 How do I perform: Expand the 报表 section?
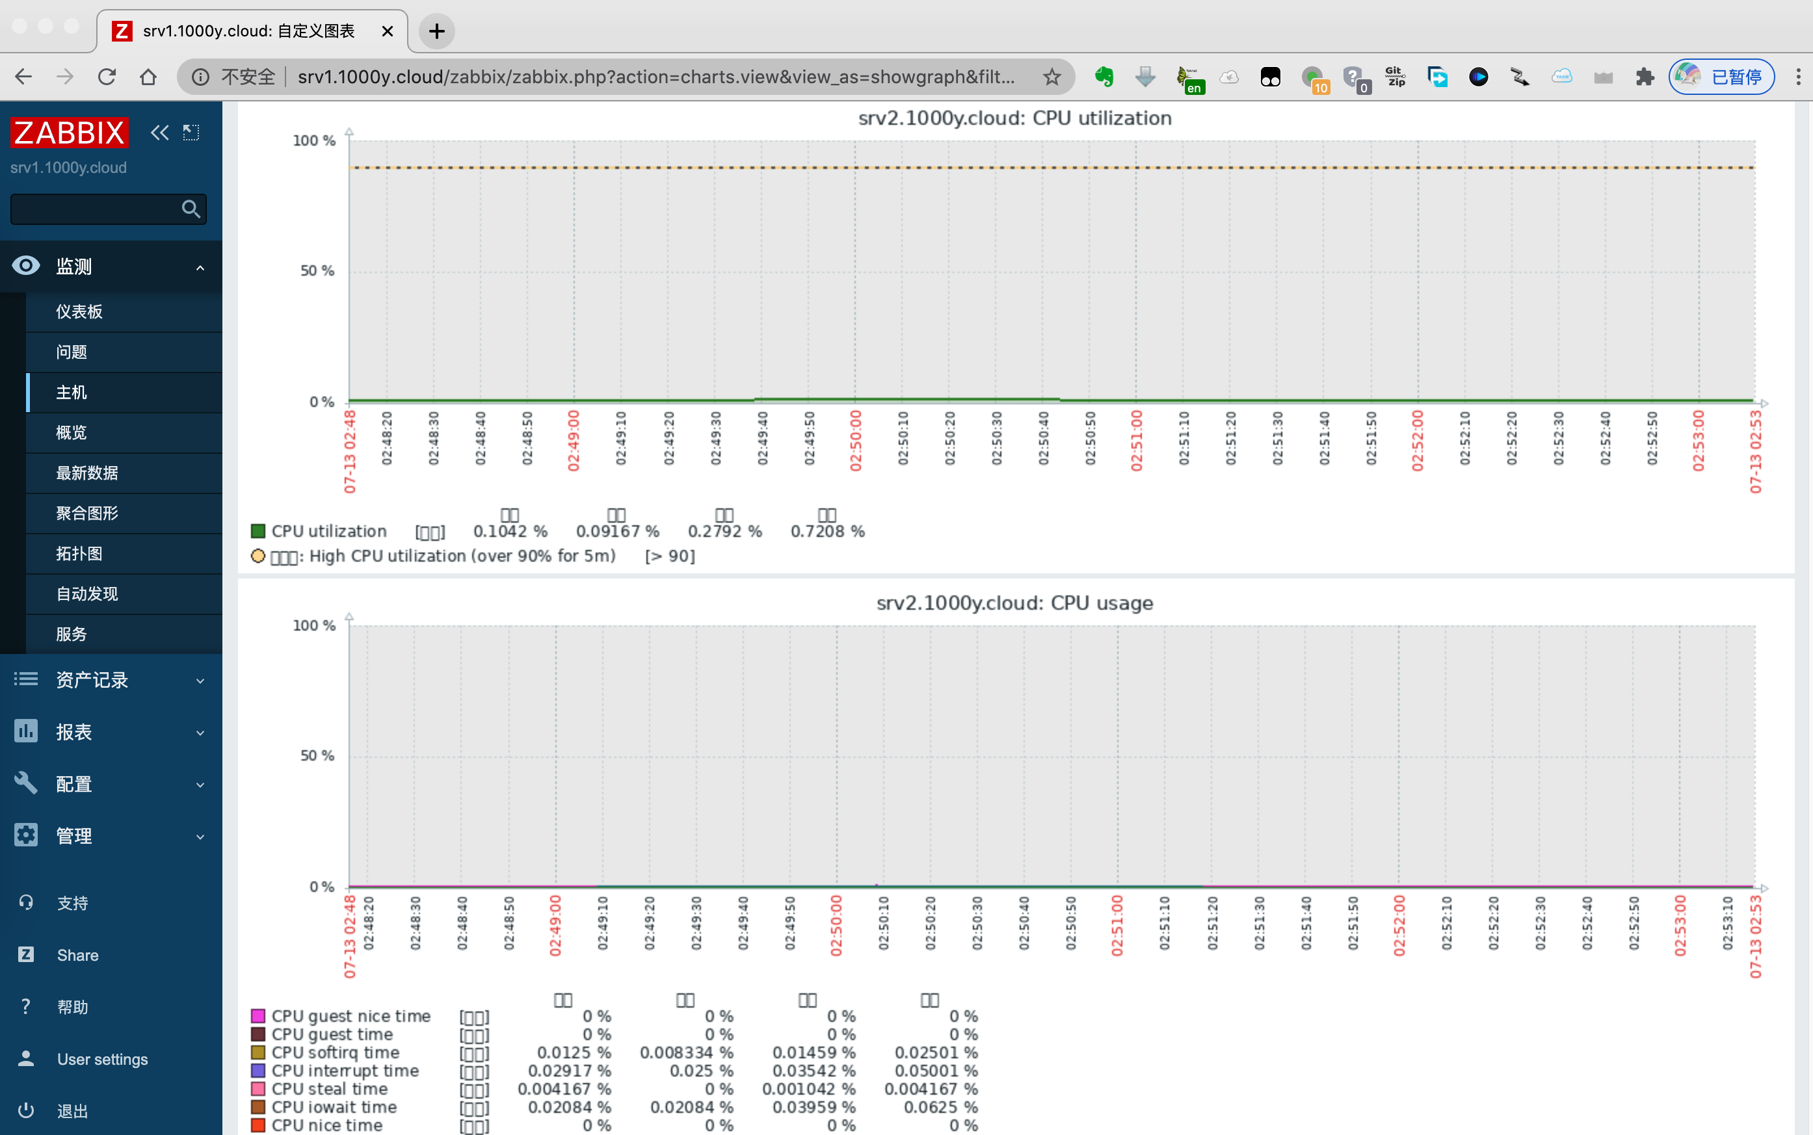click(200, 731)
